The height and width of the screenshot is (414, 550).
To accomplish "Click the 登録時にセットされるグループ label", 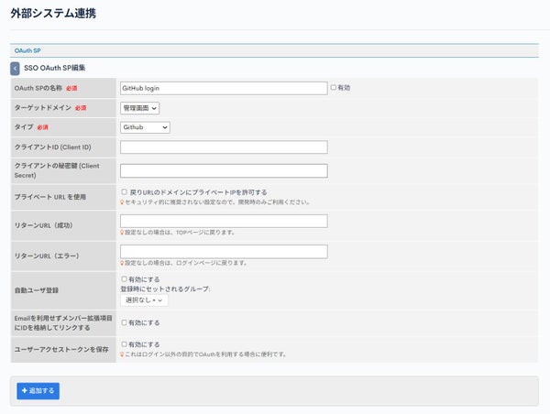I will pyautogui.click(x=165, y=289).
